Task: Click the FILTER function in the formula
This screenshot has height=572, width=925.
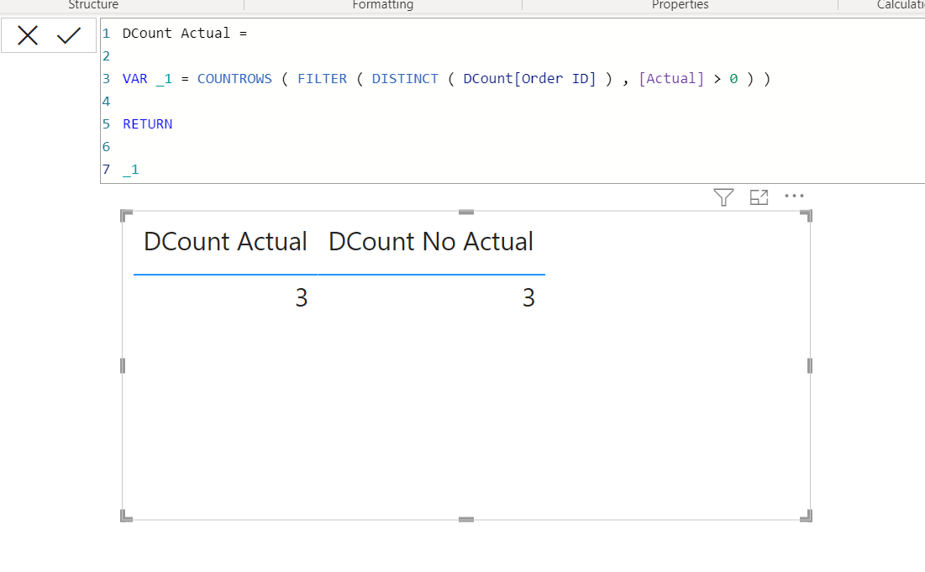Action: [x=322, y=78]
